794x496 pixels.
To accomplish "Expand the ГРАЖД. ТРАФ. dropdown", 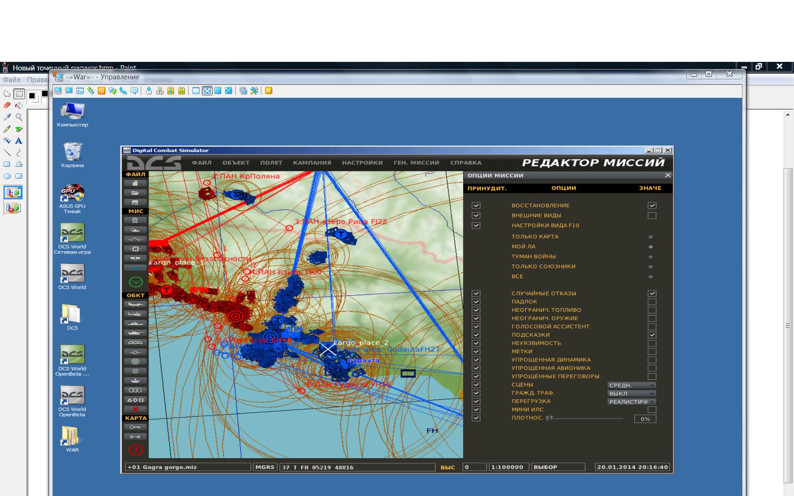I will tap(631, 393).
